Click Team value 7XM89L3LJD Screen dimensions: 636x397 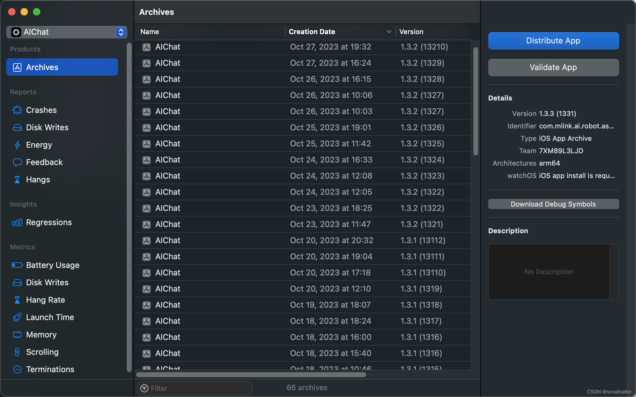coord(561,151)
